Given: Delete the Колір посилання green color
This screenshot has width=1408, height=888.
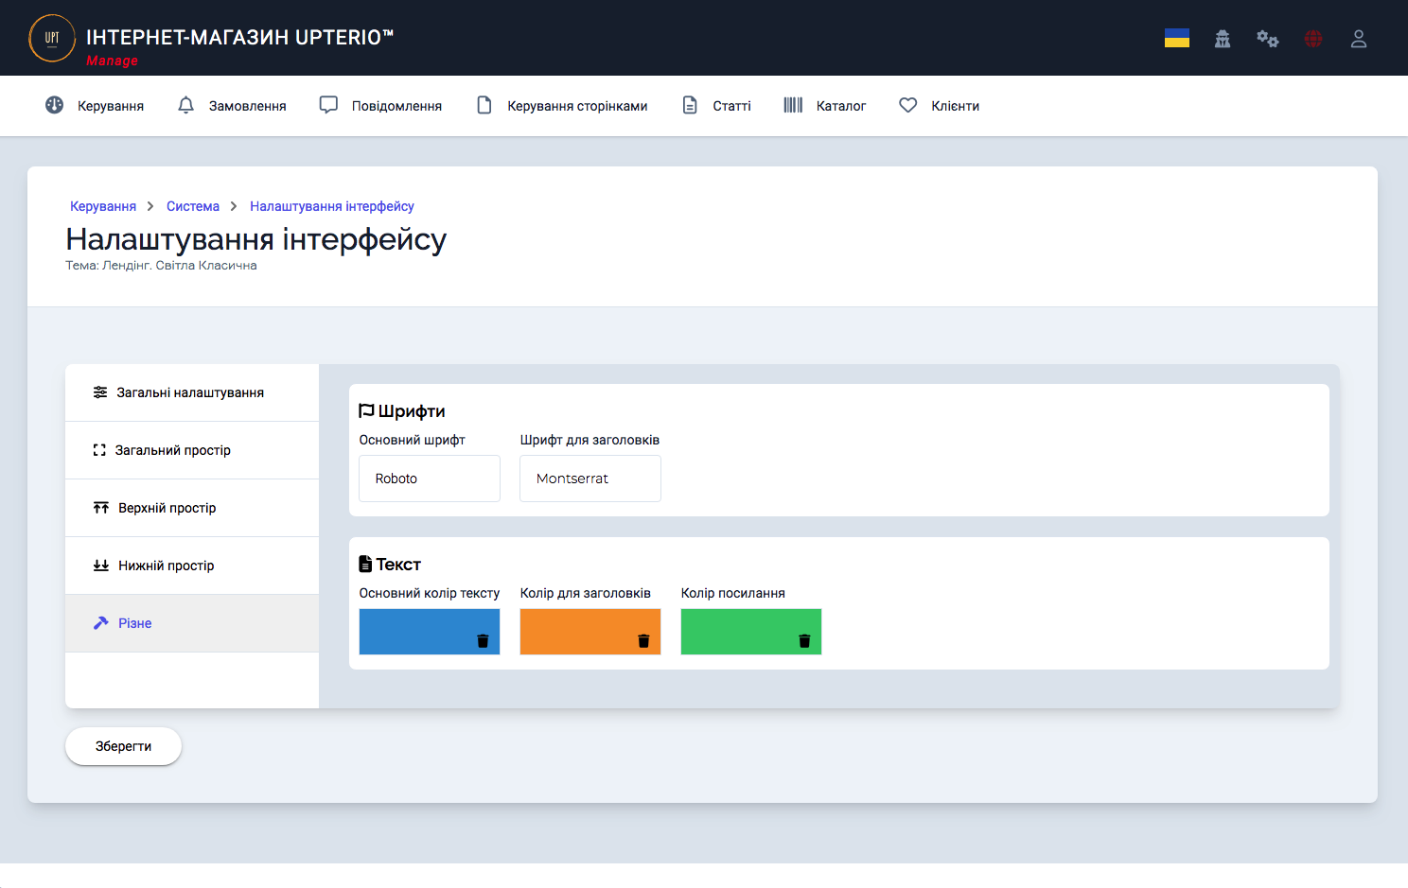Looking at the screenshot, I should (x=804, y=641).
